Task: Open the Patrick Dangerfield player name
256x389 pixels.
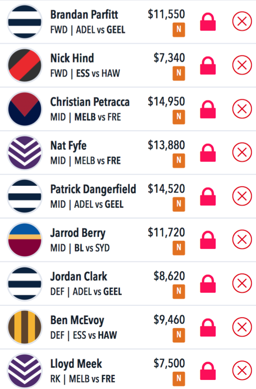Action: point(93,189)
